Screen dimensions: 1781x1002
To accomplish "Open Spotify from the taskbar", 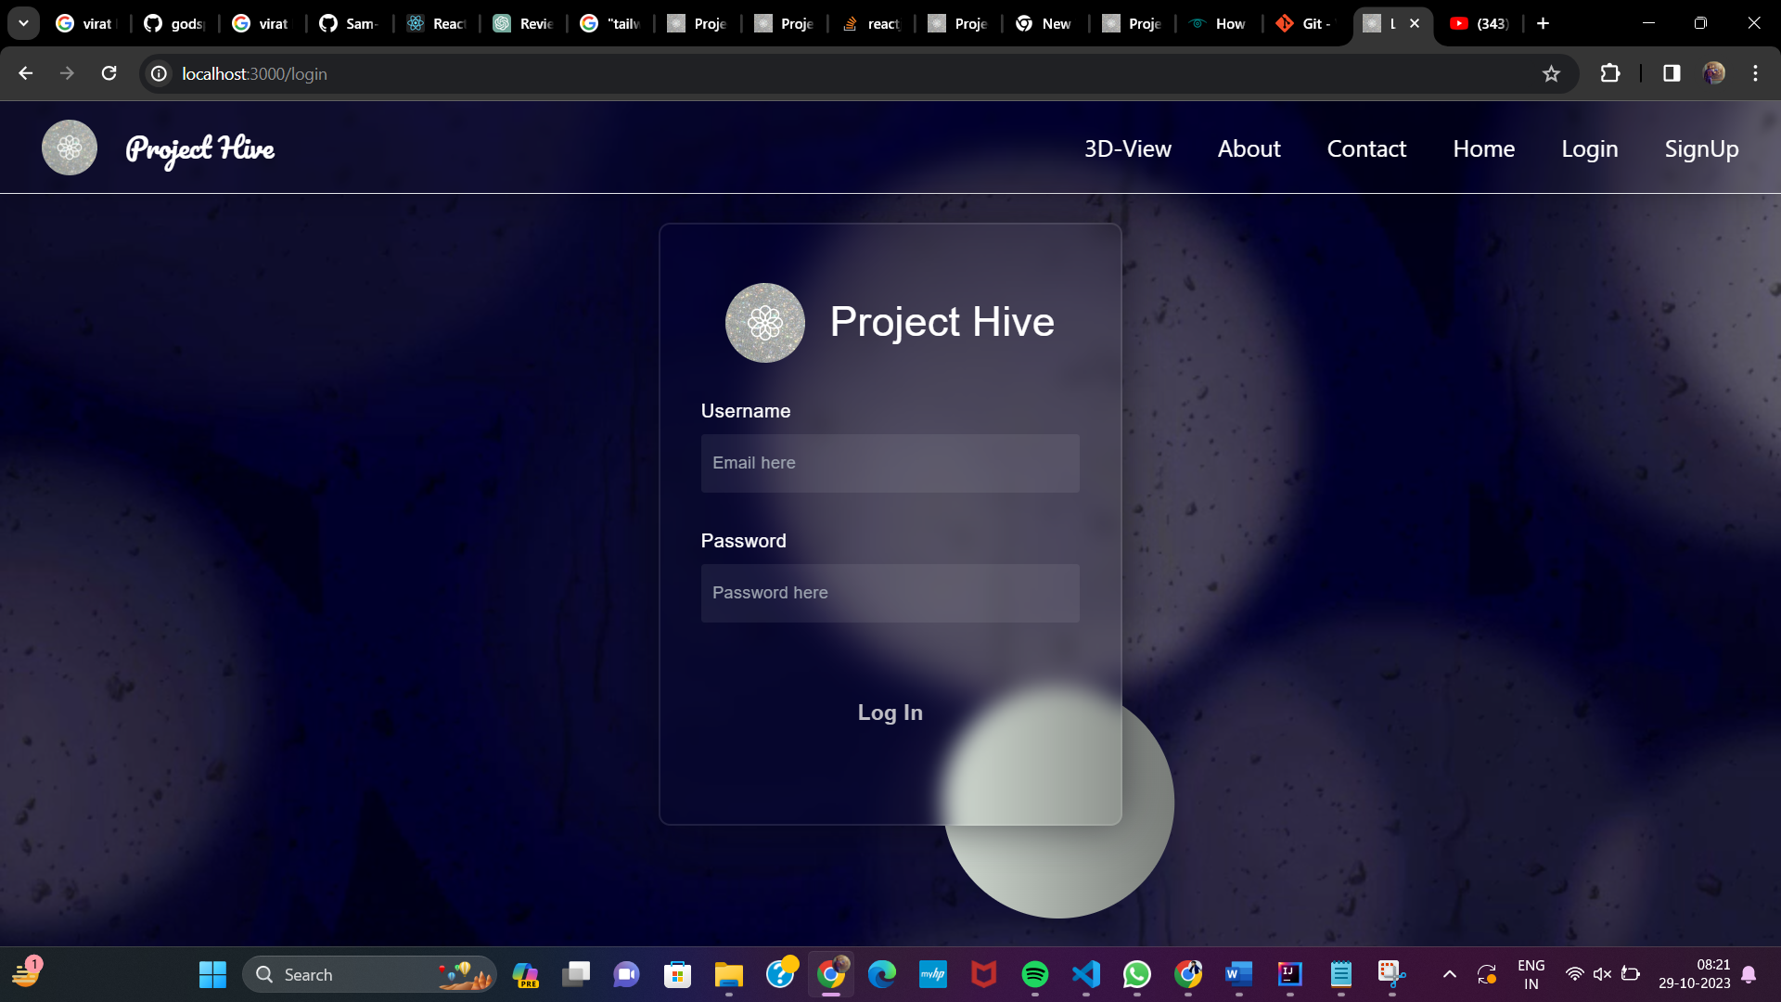I will tap(1034, 974).
